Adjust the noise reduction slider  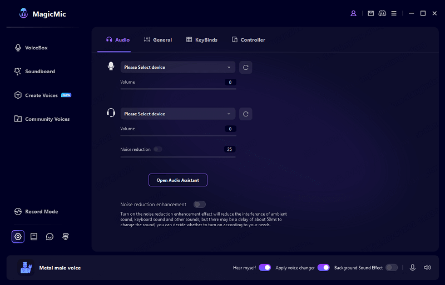[178, 157]
